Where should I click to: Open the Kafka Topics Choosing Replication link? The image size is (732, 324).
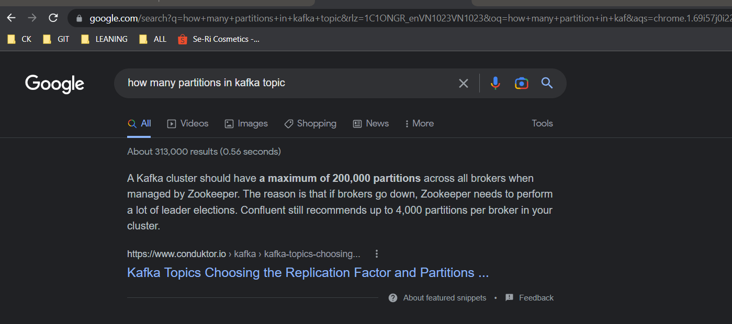(x=308, y=273)
